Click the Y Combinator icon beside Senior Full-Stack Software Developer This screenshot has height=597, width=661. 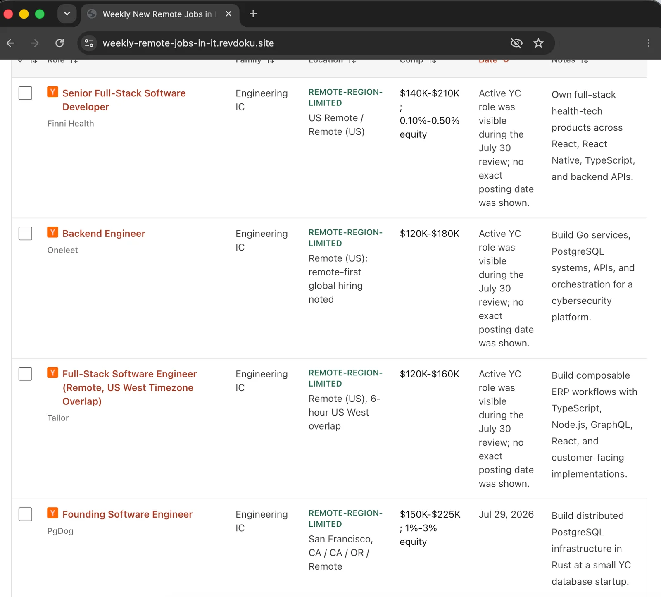point(52,92)
